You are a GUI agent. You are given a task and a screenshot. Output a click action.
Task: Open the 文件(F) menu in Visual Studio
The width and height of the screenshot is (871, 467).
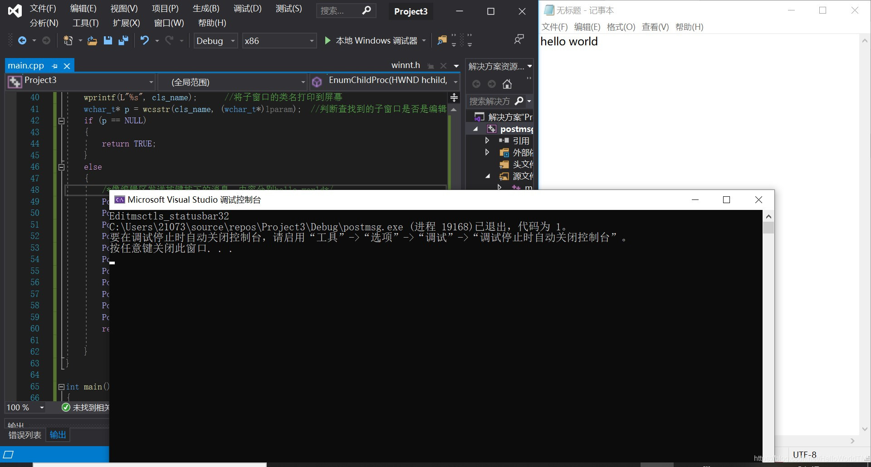[43, 9]
